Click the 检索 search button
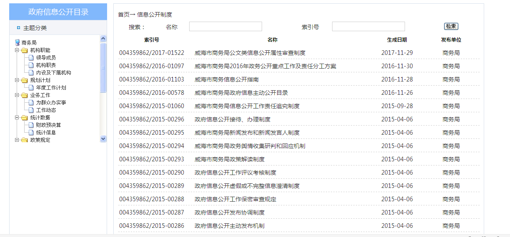 (x=451, y=26)
